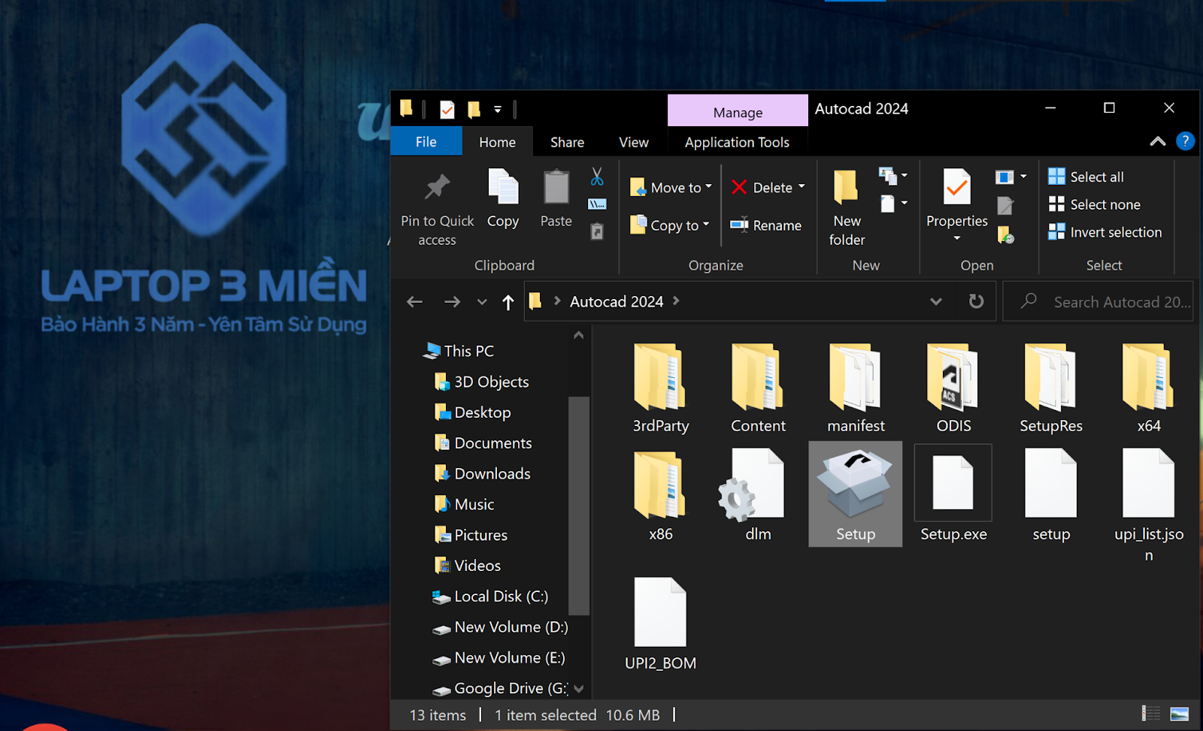Switch to the Home tab
The width and height of the screenshot is (1203, 731).
coord(497,142)
